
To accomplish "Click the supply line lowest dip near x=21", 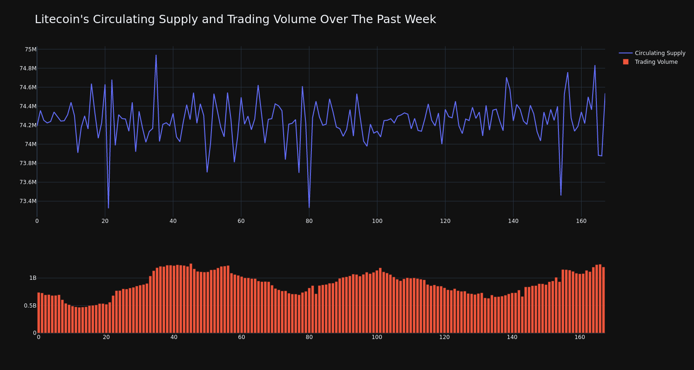I will point(108,208).
